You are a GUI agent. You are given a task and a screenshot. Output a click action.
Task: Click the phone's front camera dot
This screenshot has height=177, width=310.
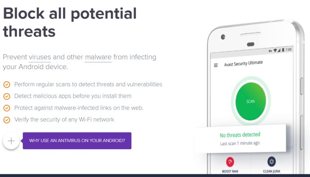(223, 37)
